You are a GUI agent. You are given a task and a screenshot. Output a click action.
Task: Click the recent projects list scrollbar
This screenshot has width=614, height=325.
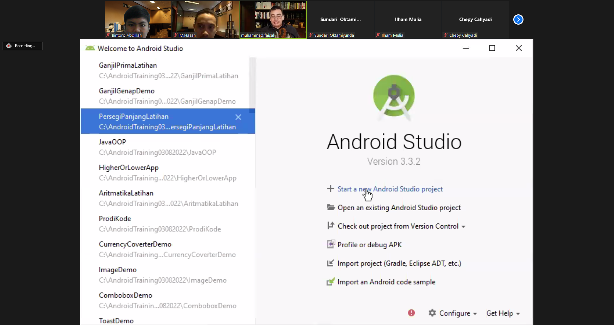[252, 83]
